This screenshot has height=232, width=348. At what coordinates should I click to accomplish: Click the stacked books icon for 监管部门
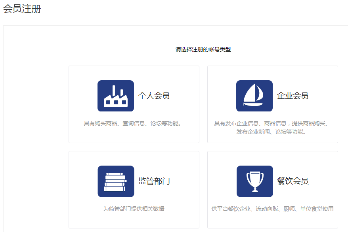pyautogui.click(x=116, y=181)
